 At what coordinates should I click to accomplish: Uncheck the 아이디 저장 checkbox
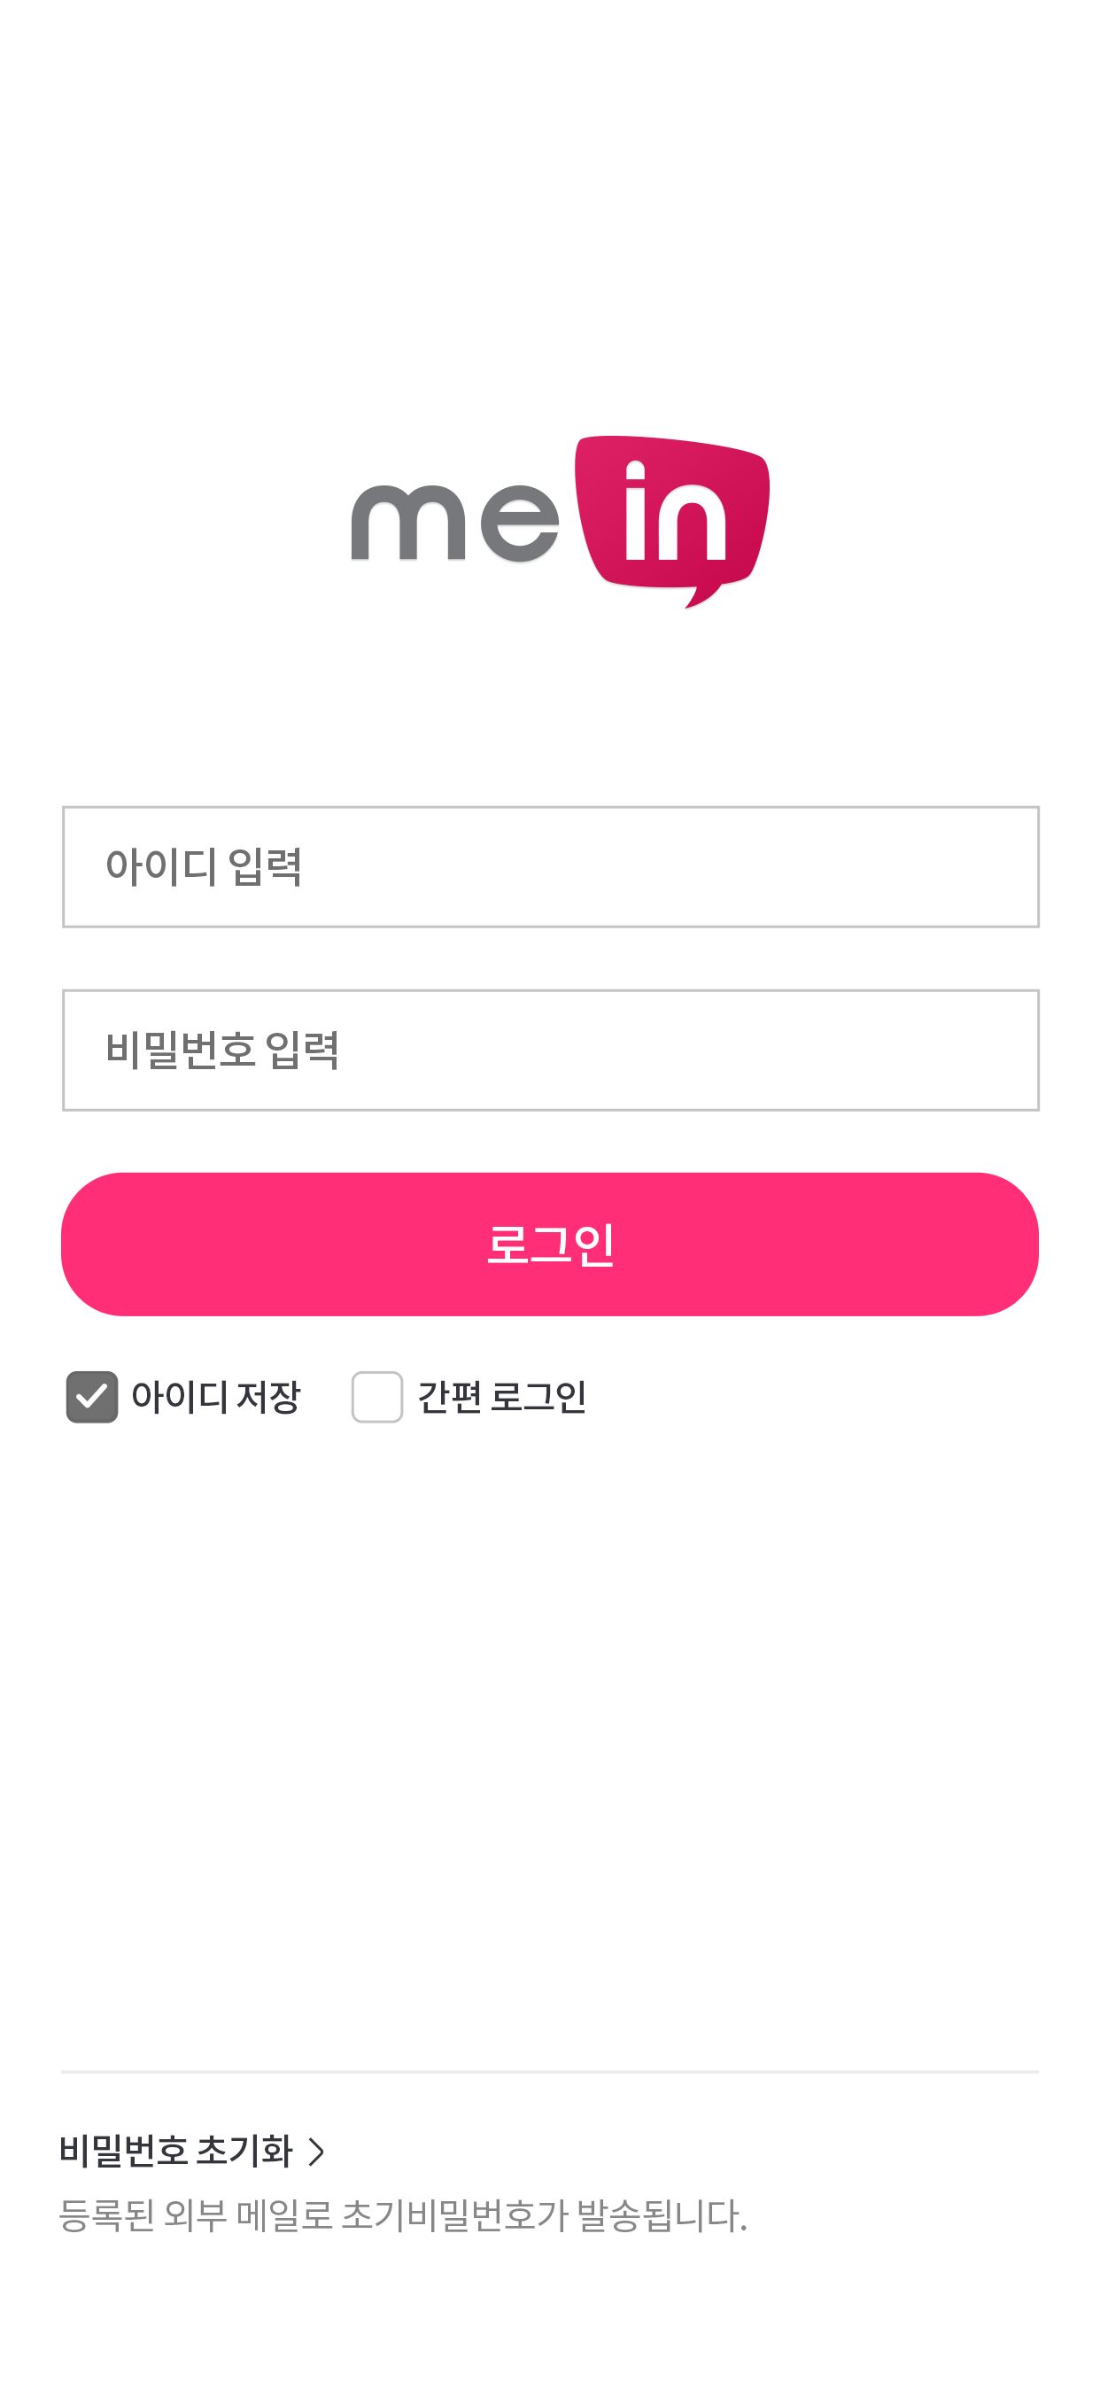tap(91, 1397)
